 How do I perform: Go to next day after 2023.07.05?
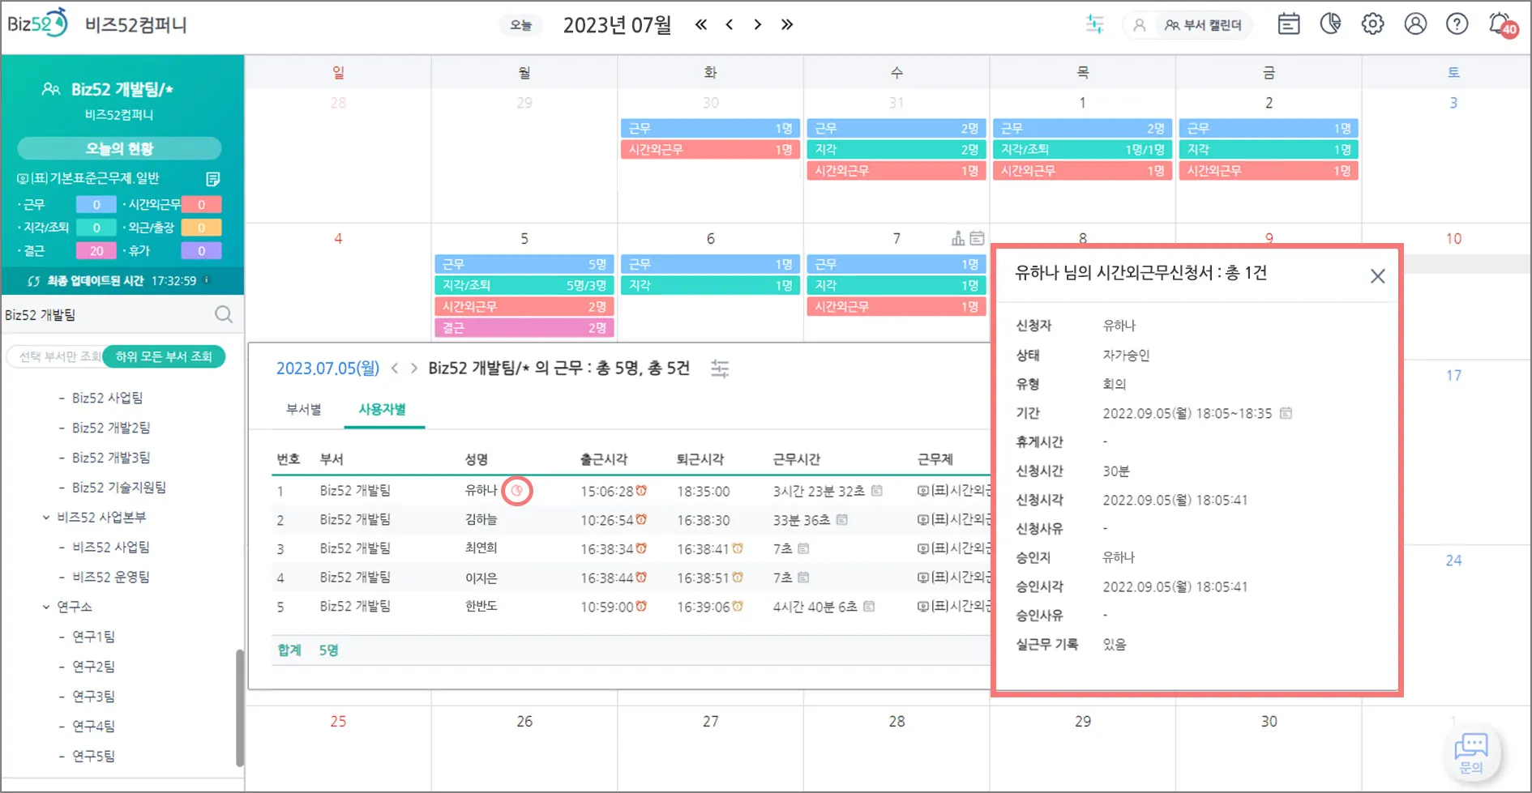[x=414, y=369]
